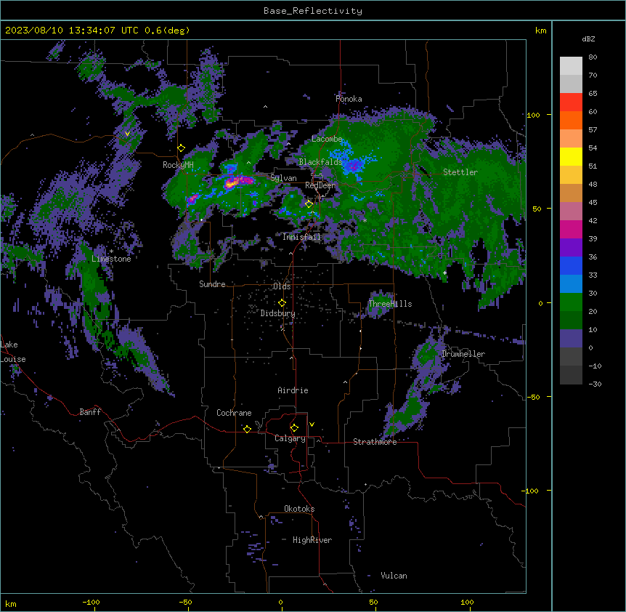
Task: Select the Innisfail label
Action: [301, 237]
